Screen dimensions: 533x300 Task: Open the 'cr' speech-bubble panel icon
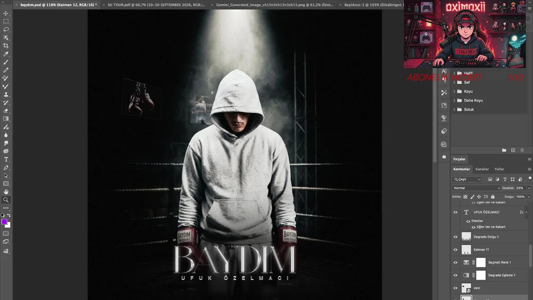(x=444, y=144)
